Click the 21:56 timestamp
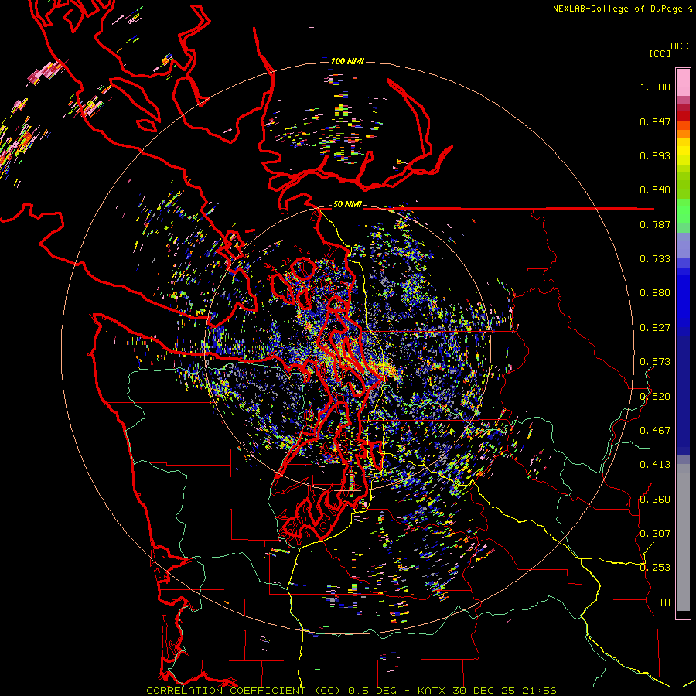Viewport: 696px width, 696px height. tap(539, 691)
